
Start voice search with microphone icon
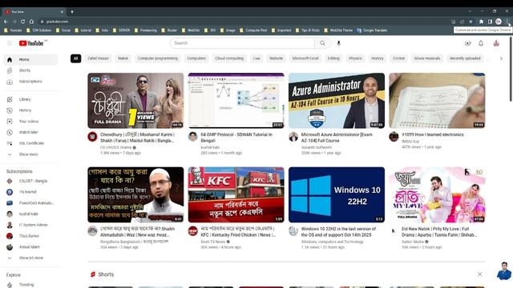click(338, 43)
